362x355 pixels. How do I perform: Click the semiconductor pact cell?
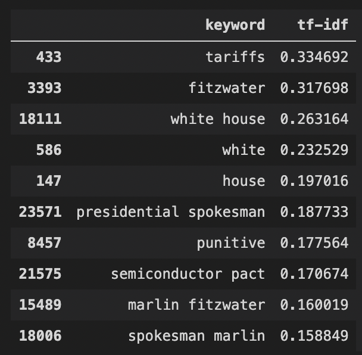(x=188, y=274)
